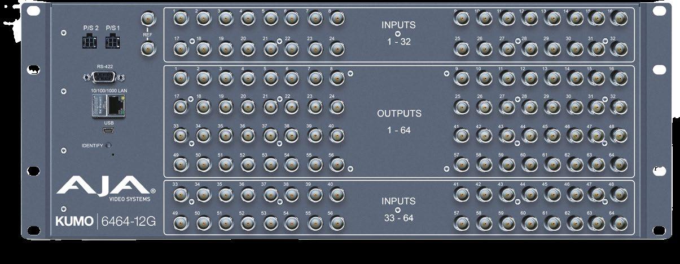Select Input 24 BNC connector

(x=337, y=49)
